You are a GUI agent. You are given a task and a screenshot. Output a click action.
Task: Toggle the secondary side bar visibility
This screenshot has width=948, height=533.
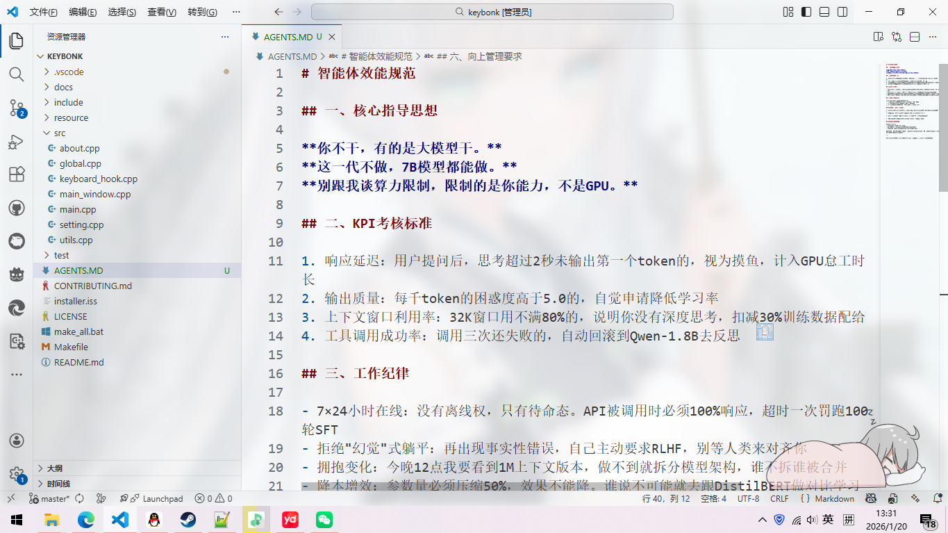(x=842, y=12)
